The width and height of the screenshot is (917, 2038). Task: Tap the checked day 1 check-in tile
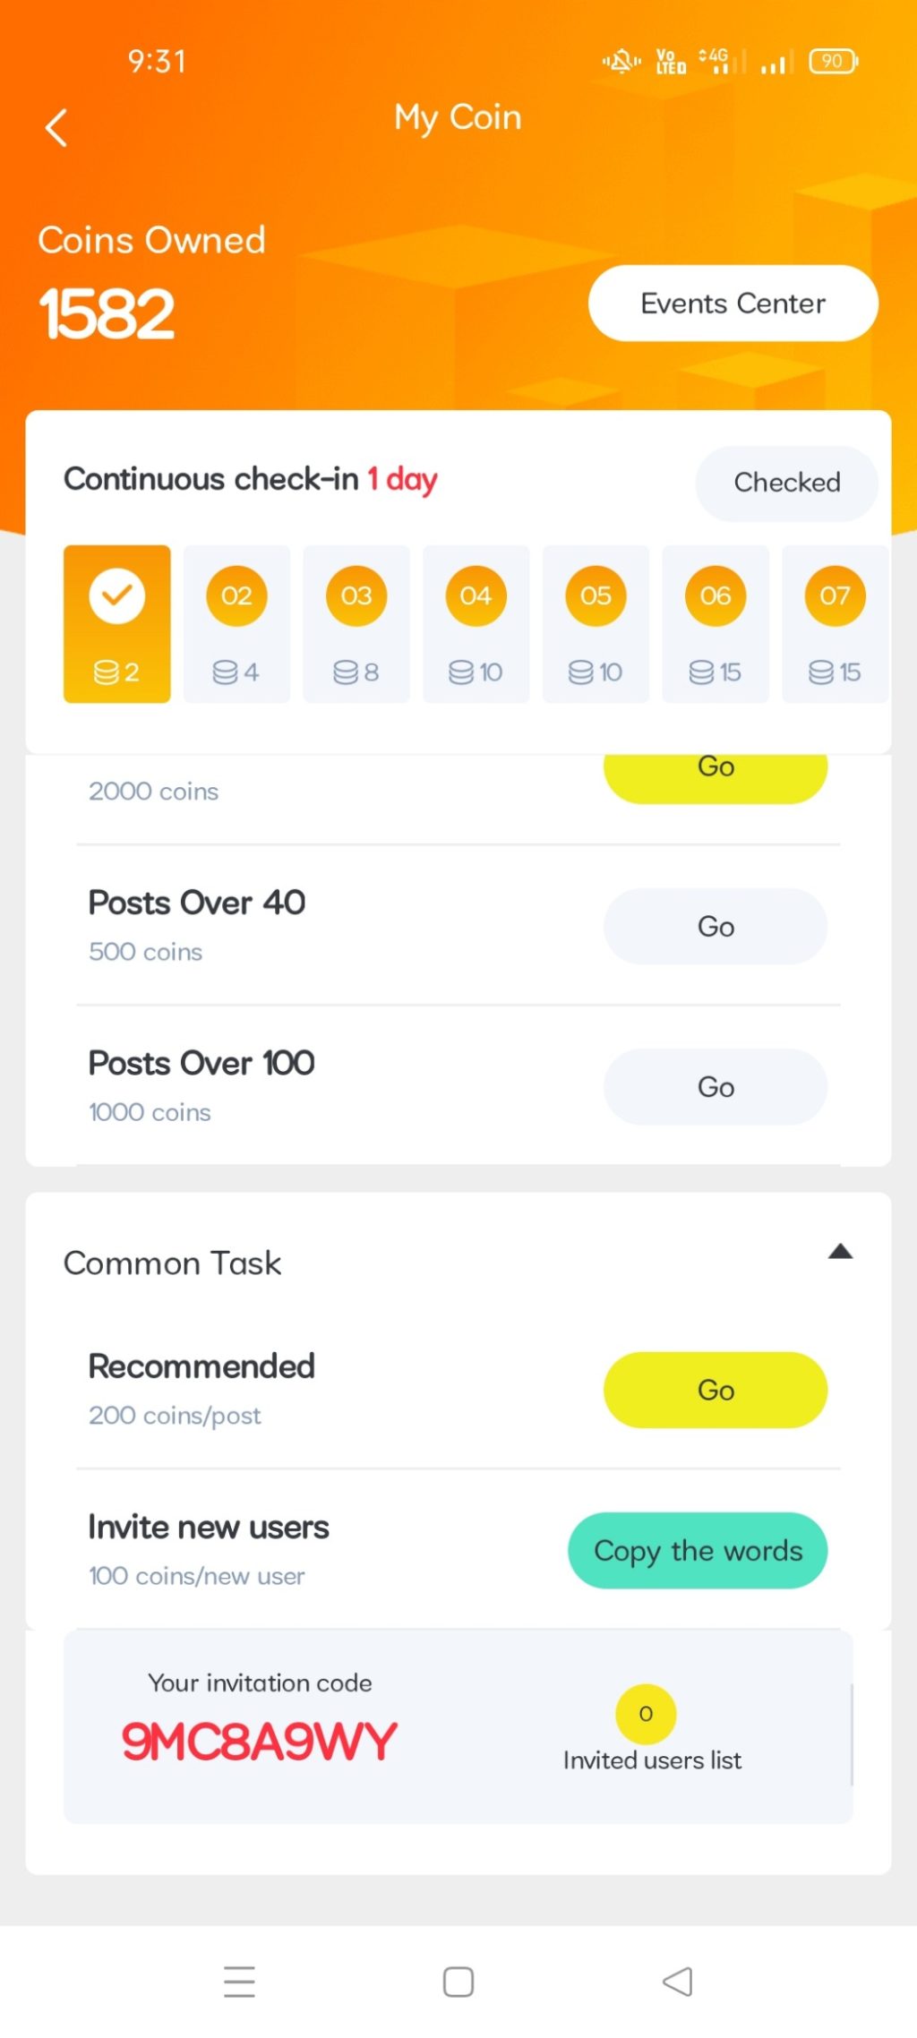pyautogui.click(x=117, y=623)
